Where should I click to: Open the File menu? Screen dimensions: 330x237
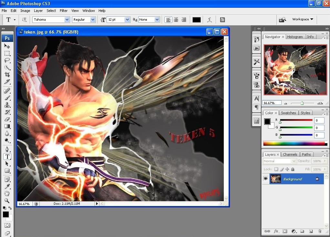pyautogui.click(x=4, y=11)
